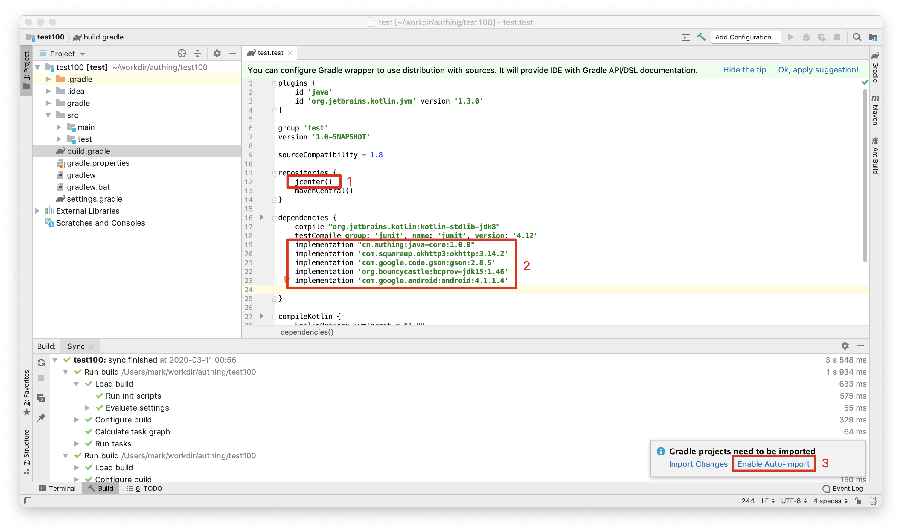Screen dimensions: 902x532
Task: Click the 24:1 line column indicator
Action: point(748,501)
